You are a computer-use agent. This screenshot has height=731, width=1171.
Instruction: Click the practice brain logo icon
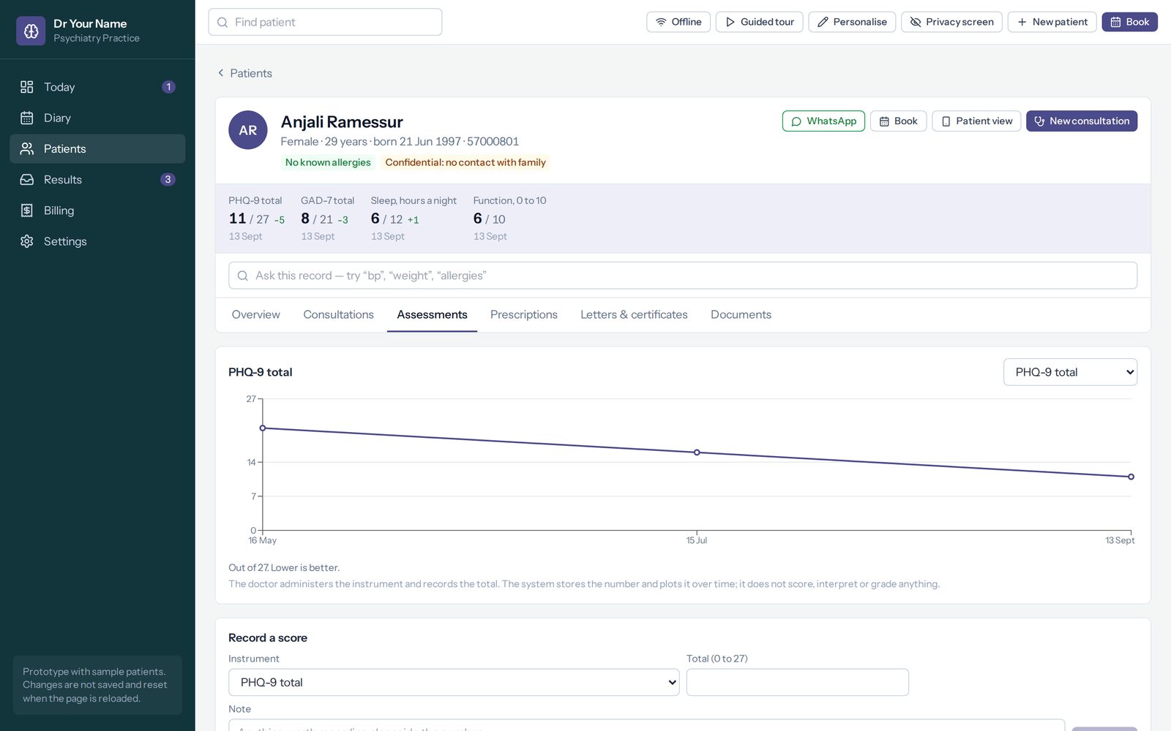[x=31, y=31]
